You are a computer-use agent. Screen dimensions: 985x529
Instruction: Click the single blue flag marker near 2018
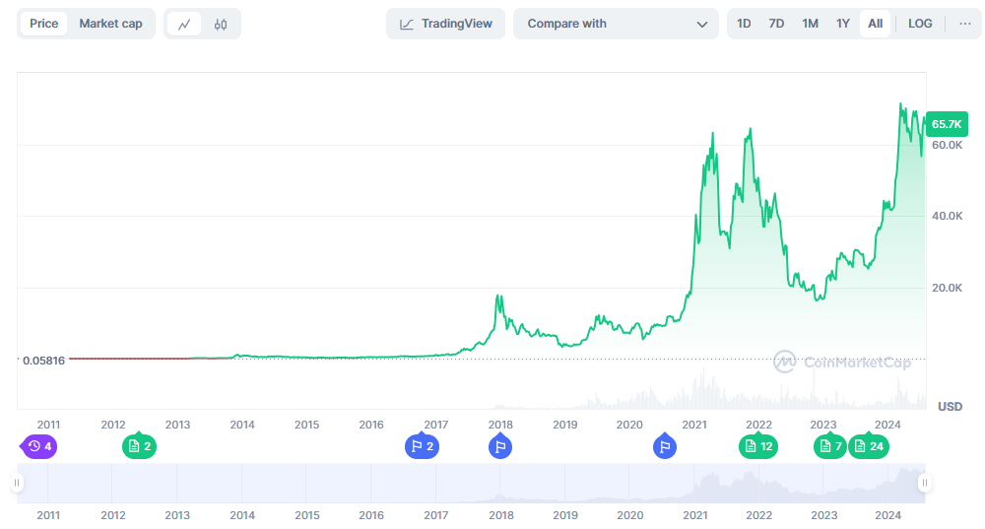coord(500,446)
